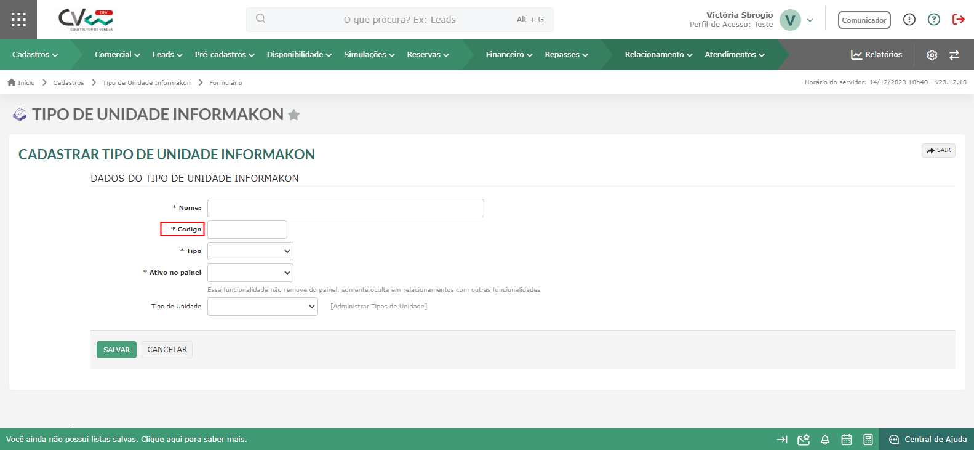Click the Victória Sbrogio username
The image size is (974, 450).
740,15
